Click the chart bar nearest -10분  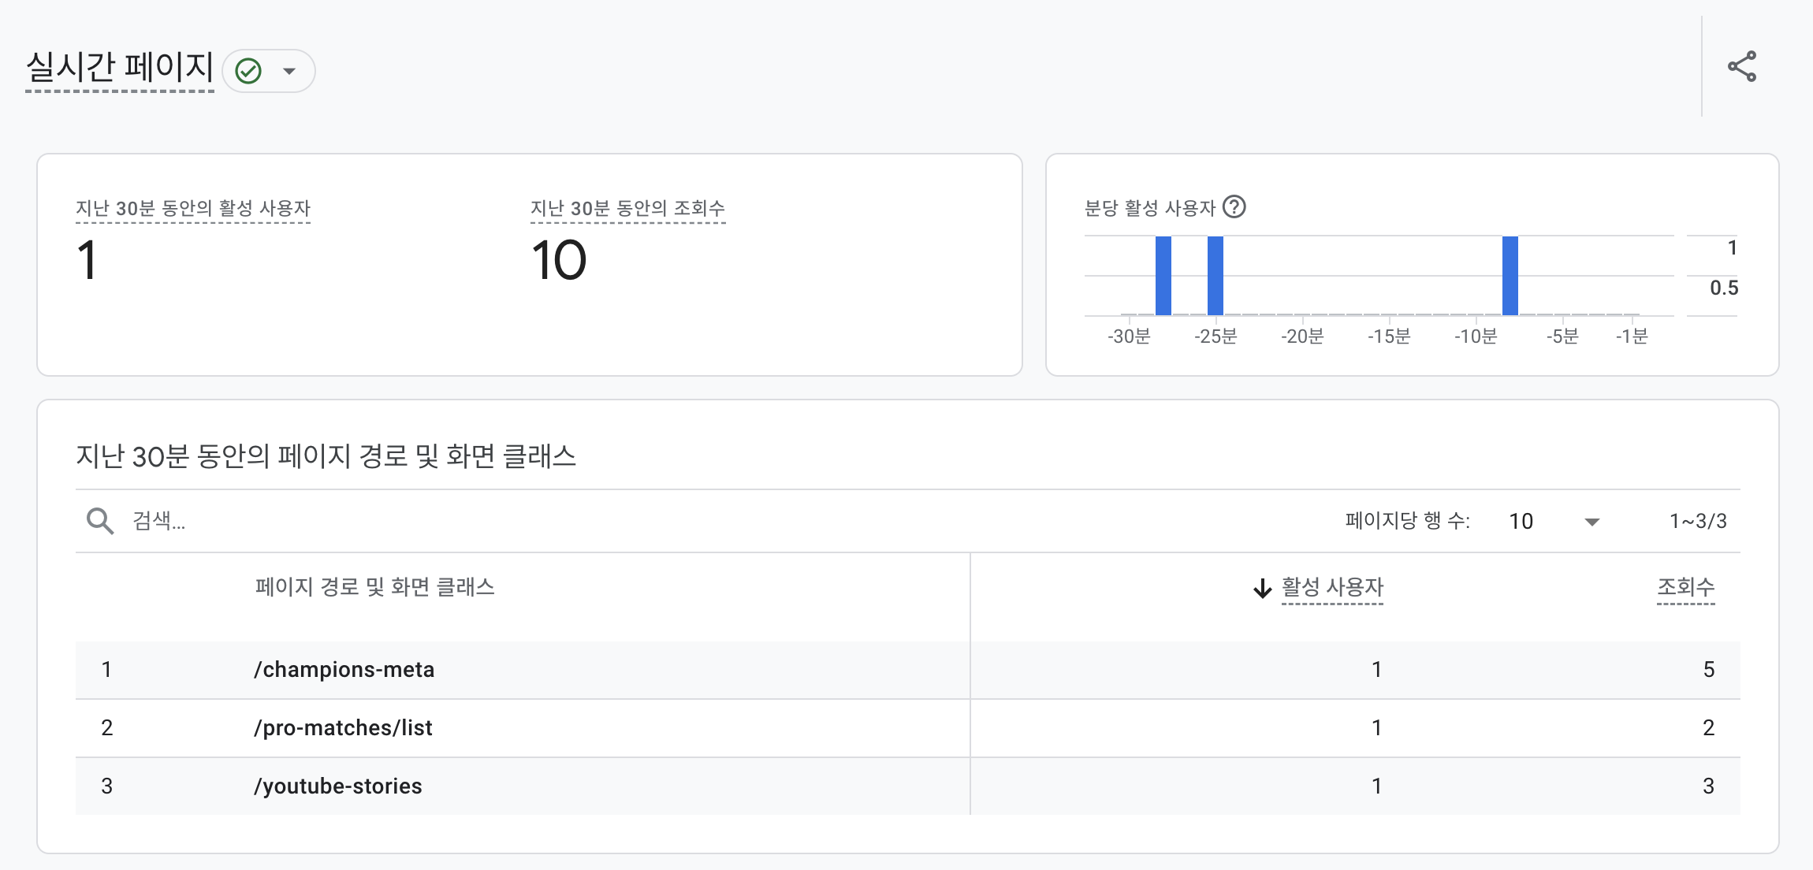click(1510, 276)
